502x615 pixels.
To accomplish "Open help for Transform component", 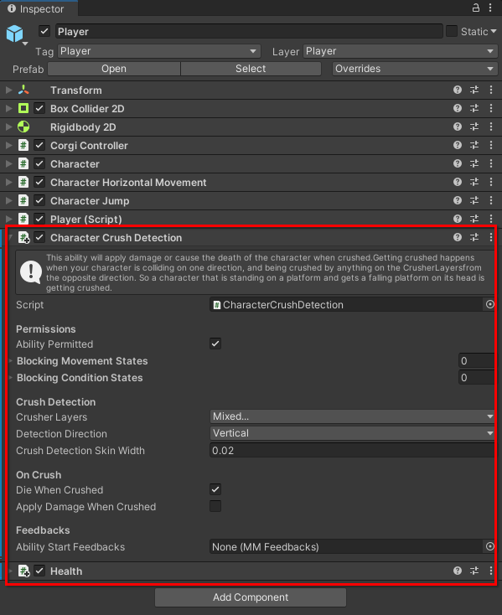I will pos(458,90).
